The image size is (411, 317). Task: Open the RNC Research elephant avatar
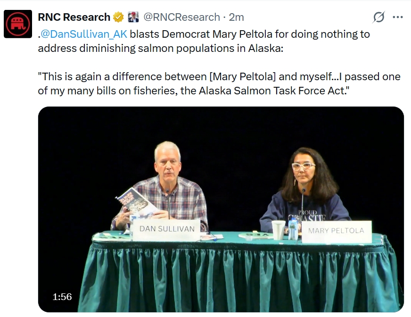tap(18, 24)
